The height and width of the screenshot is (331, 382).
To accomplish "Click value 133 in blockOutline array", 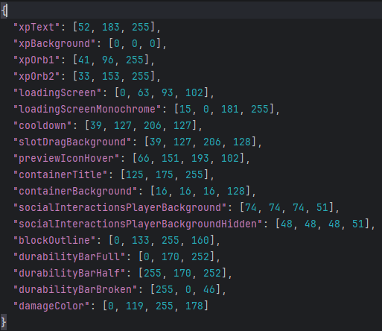I will tap(141, 240).
